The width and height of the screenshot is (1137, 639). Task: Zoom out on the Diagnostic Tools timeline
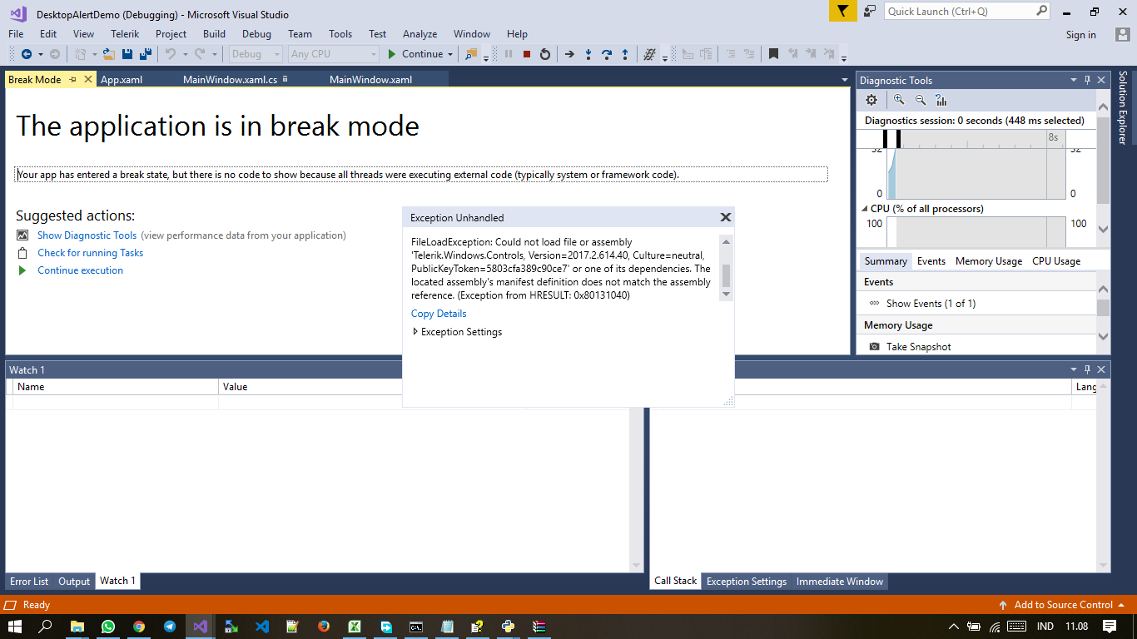pyautogui.click(x=921, y=100)
